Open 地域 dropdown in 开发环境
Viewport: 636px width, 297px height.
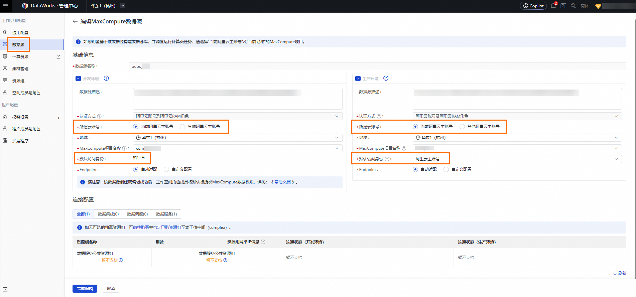pos(238,138)
